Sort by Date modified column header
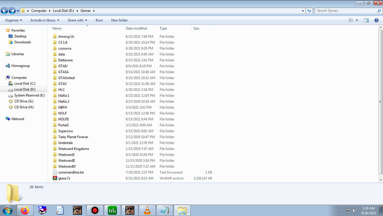 click(141, 28)
